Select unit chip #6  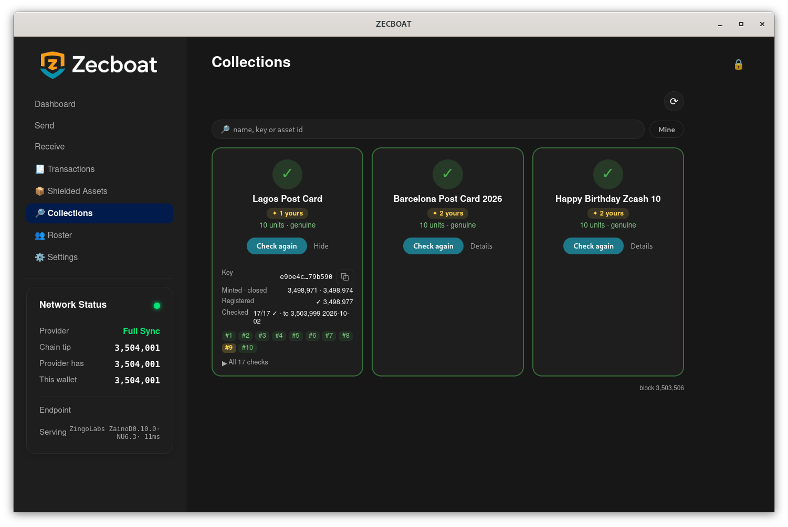[312, 336]
